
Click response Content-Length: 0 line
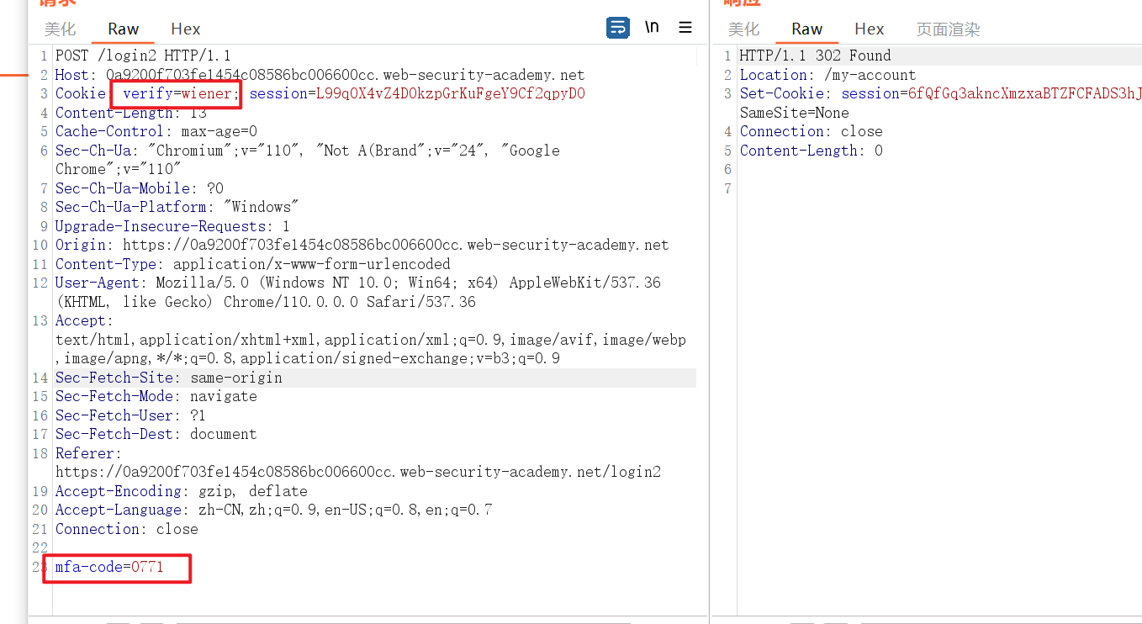(x=811, y=151)
